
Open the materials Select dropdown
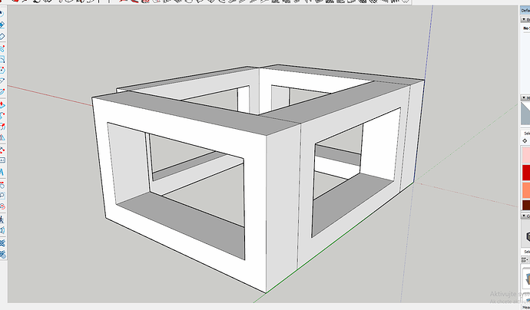526,131
